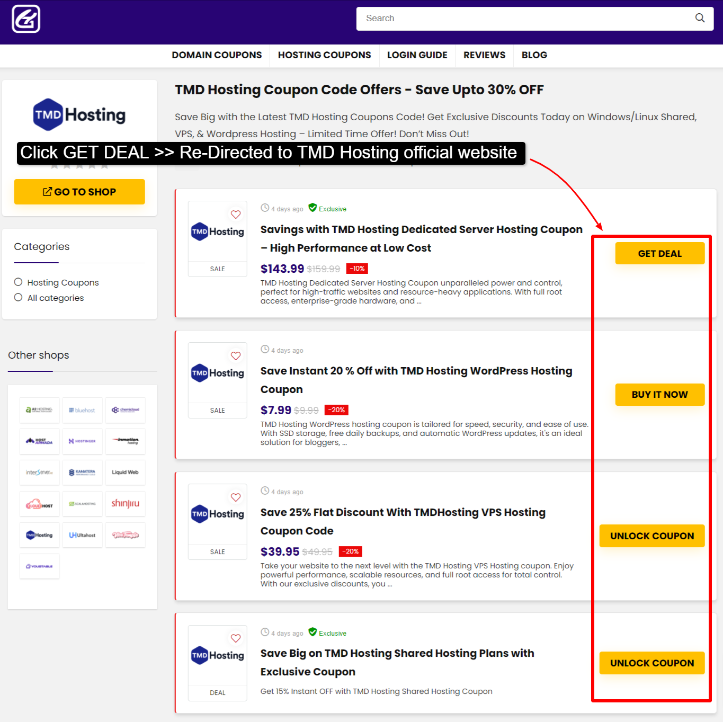Click 'Get 15% Instant OFF' description text
The image size is (723, 722).
pyautogui.click(x=376, y=691)
